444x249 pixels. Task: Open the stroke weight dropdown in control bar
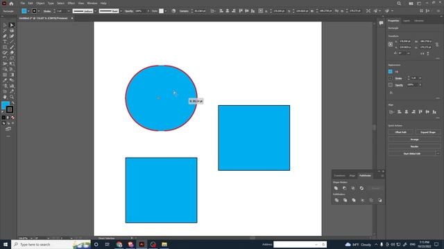click(69, 11)
